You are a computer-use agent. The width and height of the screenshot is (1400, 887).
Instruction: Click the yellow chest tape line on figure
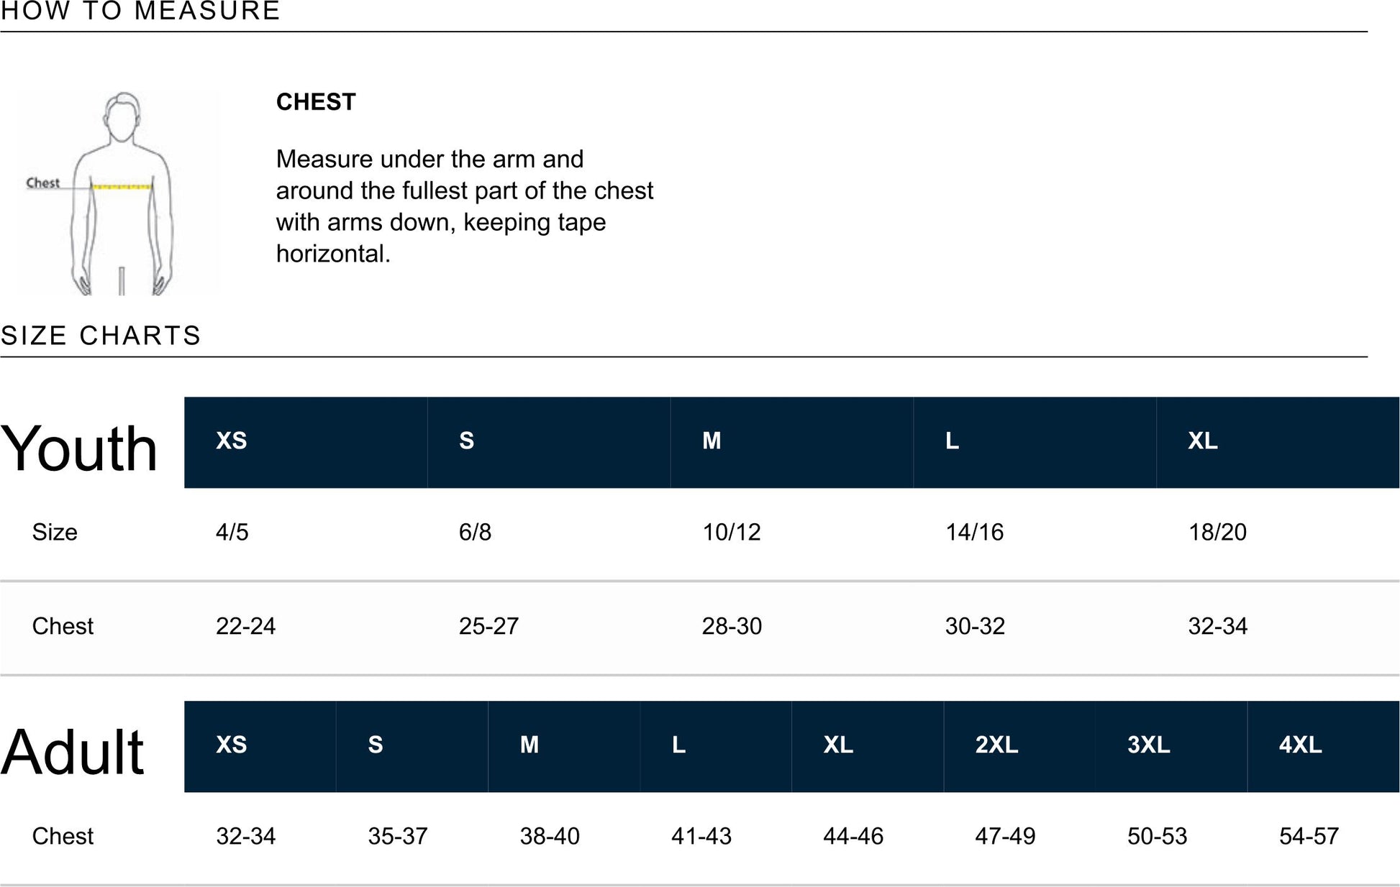122,187
